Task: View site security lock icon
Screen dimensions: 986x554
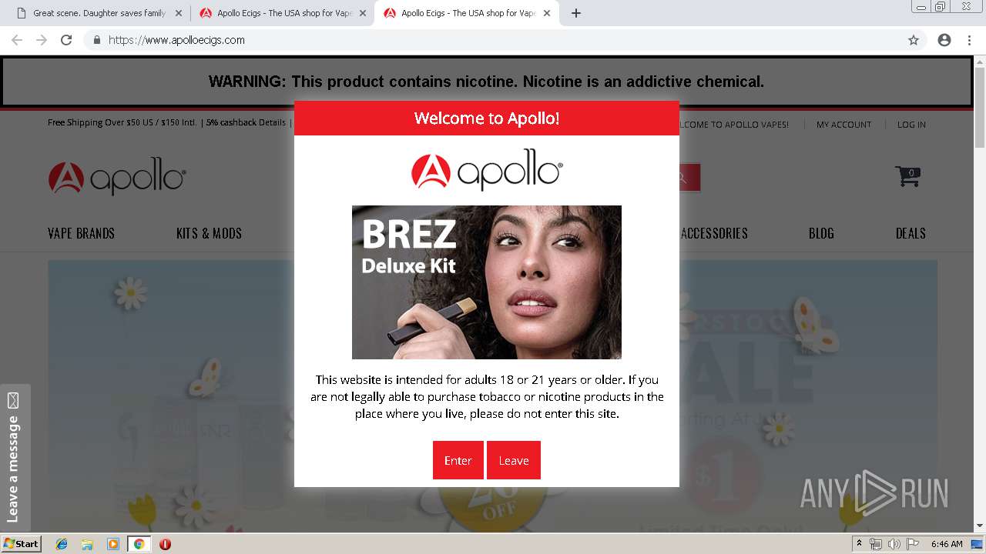Action: pos(97,40)
